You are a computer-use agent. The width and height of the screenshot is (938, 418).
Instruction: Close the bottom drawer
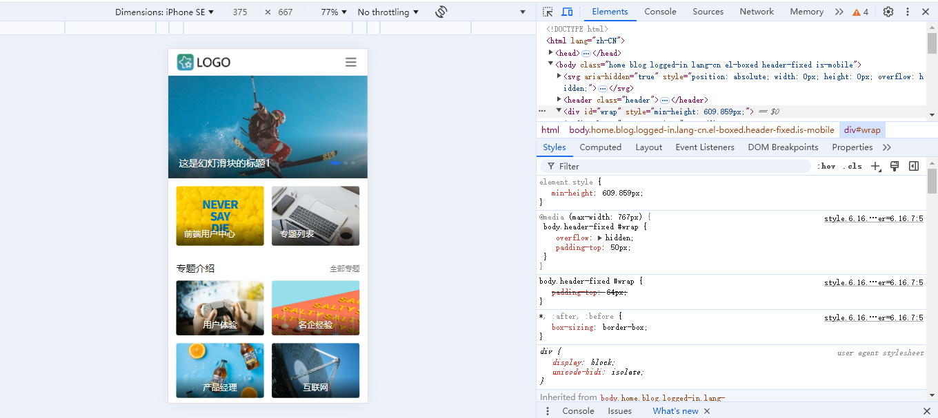926,411
